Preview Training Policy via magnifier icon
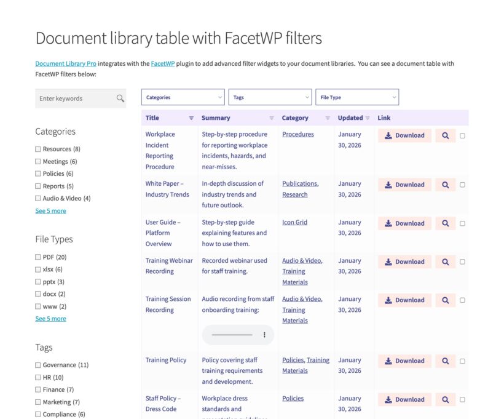This screenshot has height=419, width=504. pyautogui.click(x=445, y=361)
